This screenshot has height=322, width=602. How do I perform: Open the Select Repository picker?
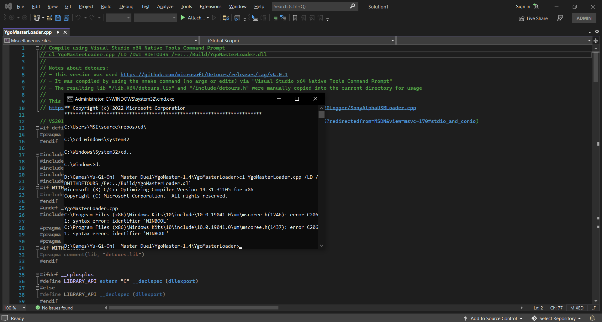557,318
